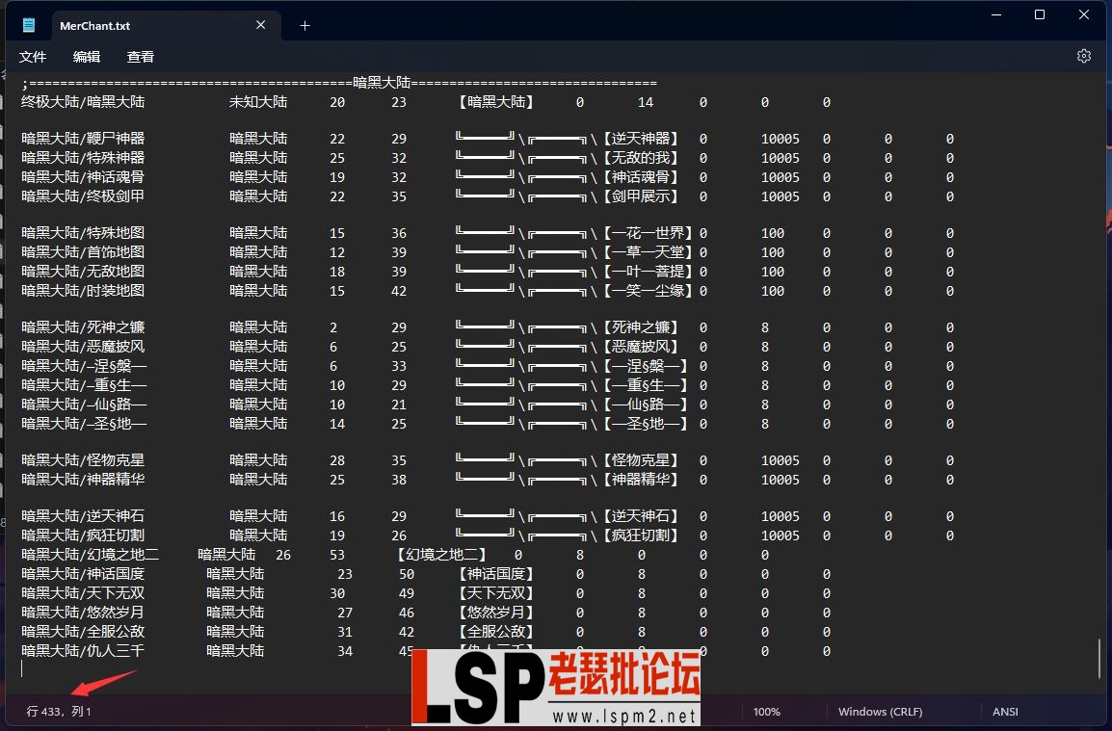This screenshot has height=731, width=1112.
Task: Click text 未知大陆
Action: click(258, 102)
